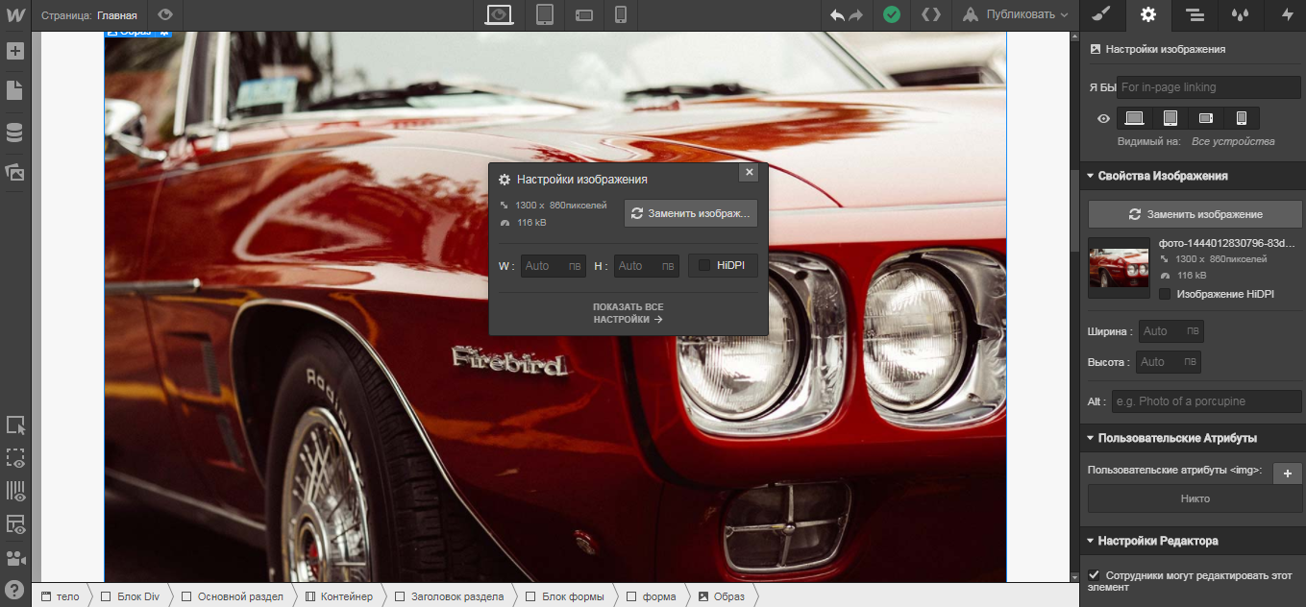This screenshot has width=1306, height=607.
Task: Select Блок Div breadcrumb
Action: 130,596
